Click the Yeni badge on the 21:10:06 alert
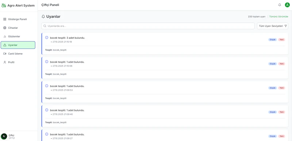Image resolution: width=292 pixels, height=141 pixels. (281, 64)
